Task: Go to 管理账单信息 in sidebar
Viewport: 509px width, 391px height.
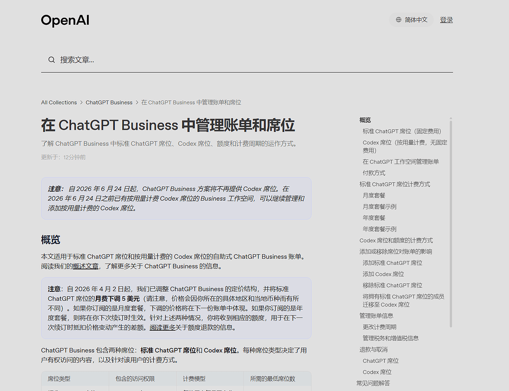Action: pos(376,316)
